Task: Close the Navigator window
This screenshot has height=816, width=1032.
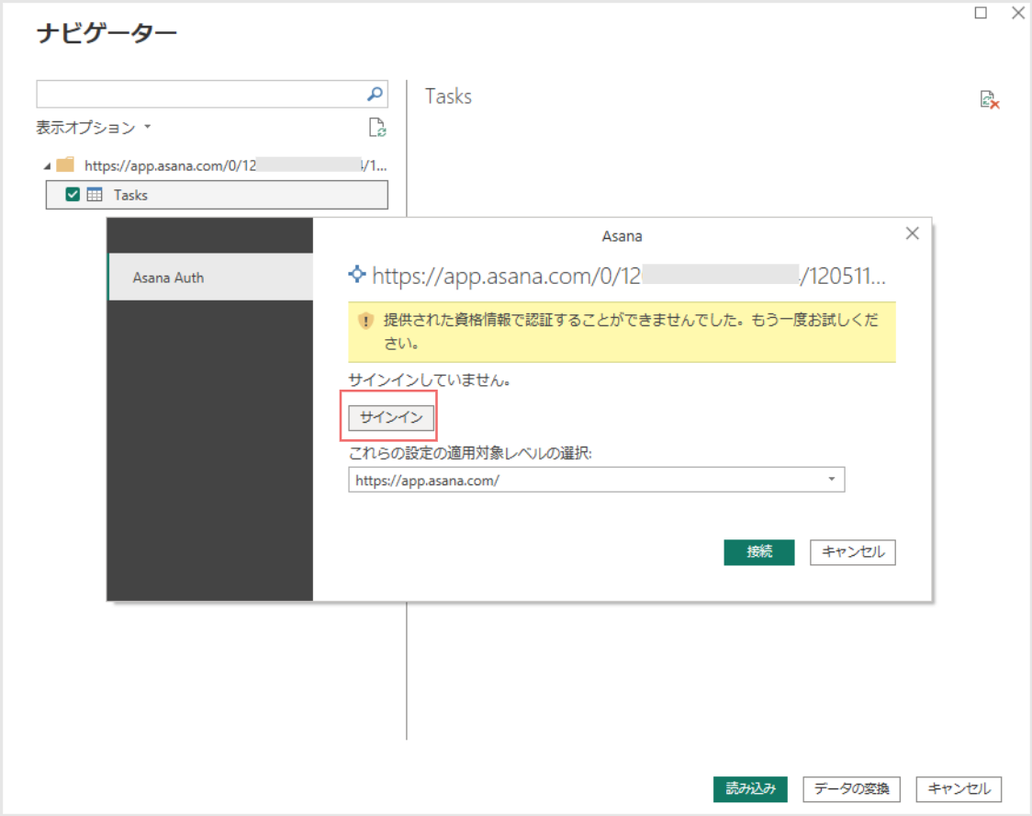Action: [x=1017, y=13]
